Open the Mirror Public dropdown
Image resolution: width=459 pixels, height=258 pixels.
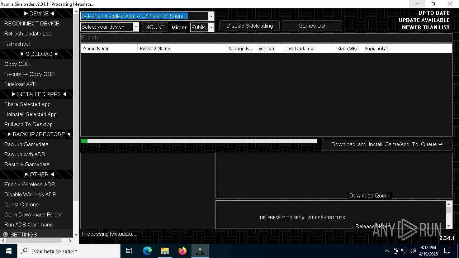[211, 27]
